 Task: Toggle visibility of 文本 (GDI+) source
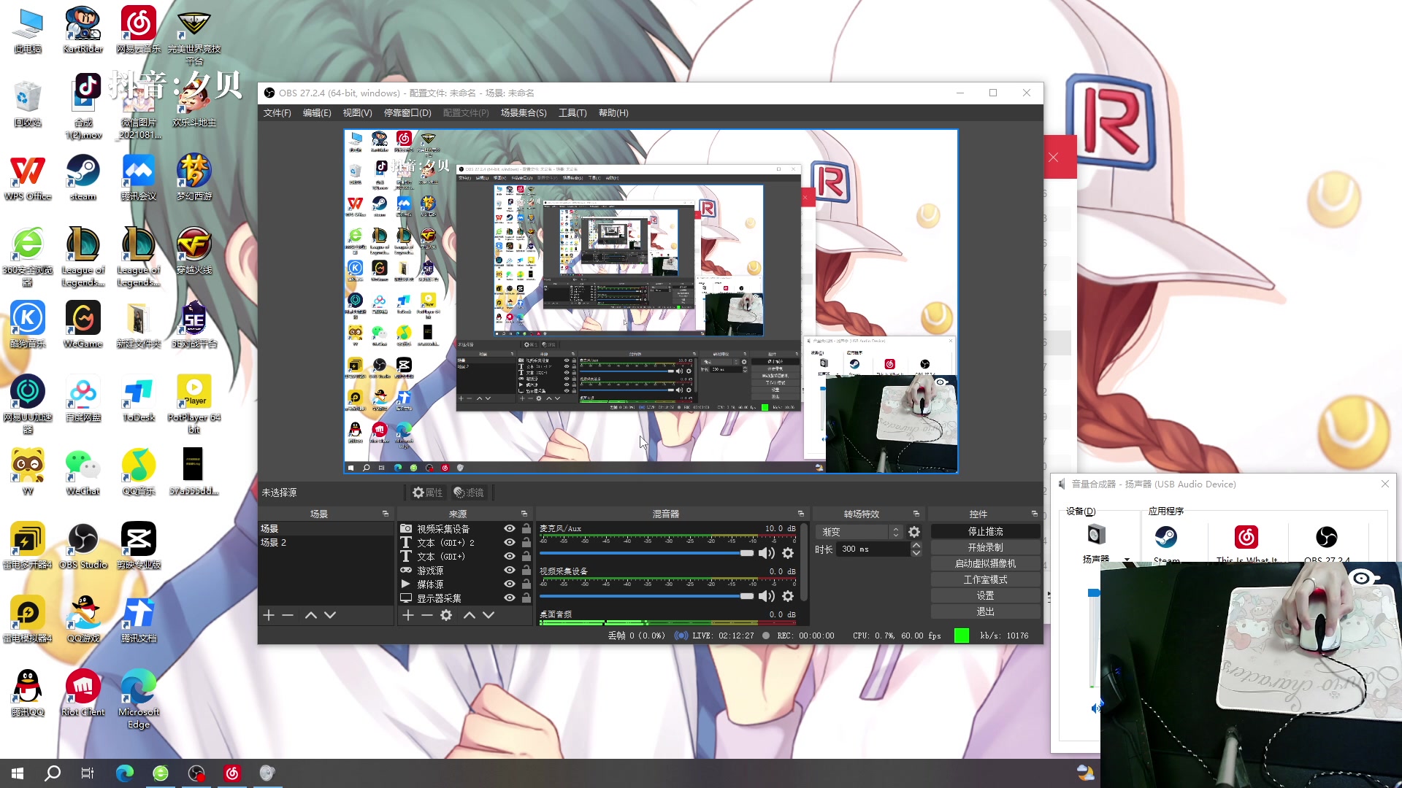(510, 556)
